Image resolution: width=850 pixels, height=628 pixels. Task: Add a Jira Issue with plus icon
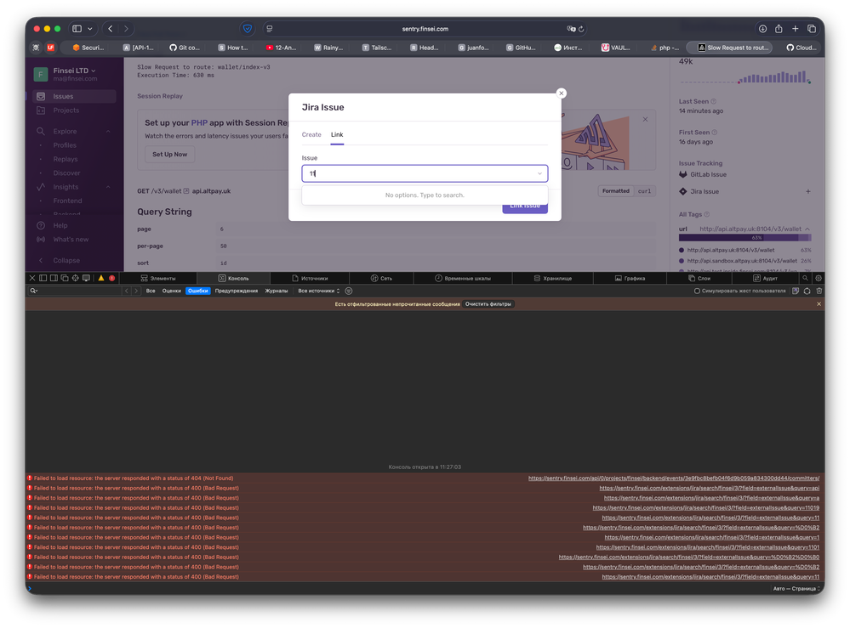click(807, 192)
